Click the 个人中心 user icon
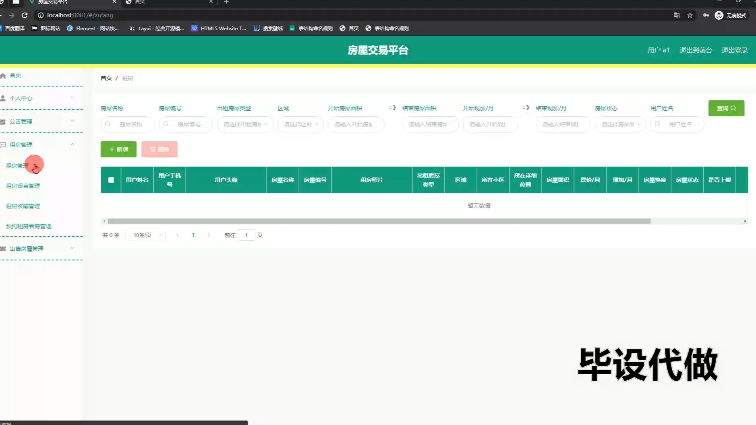 pos(3,98)
